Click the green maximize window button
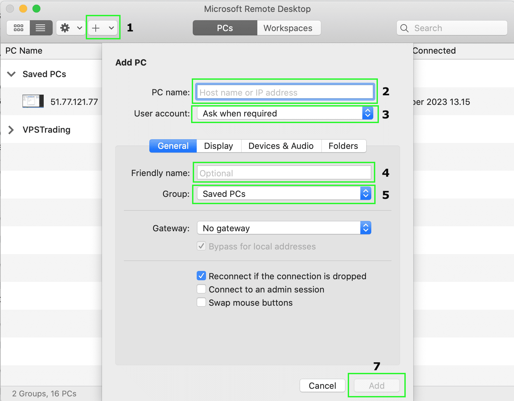Image resolution: width=514 pixels, height=401 pixels. point(36,9)
